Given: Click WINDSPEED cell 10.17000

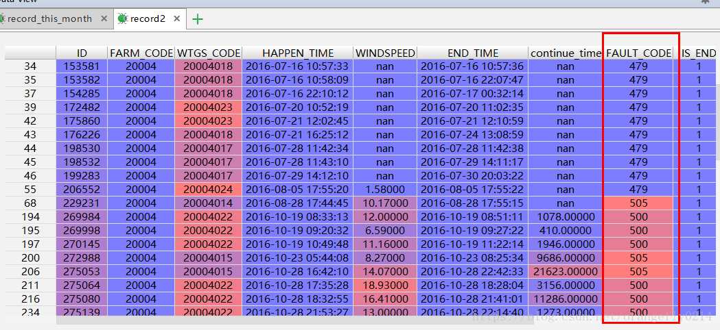Looking at the screenshot, I should (x=385, y=203).
